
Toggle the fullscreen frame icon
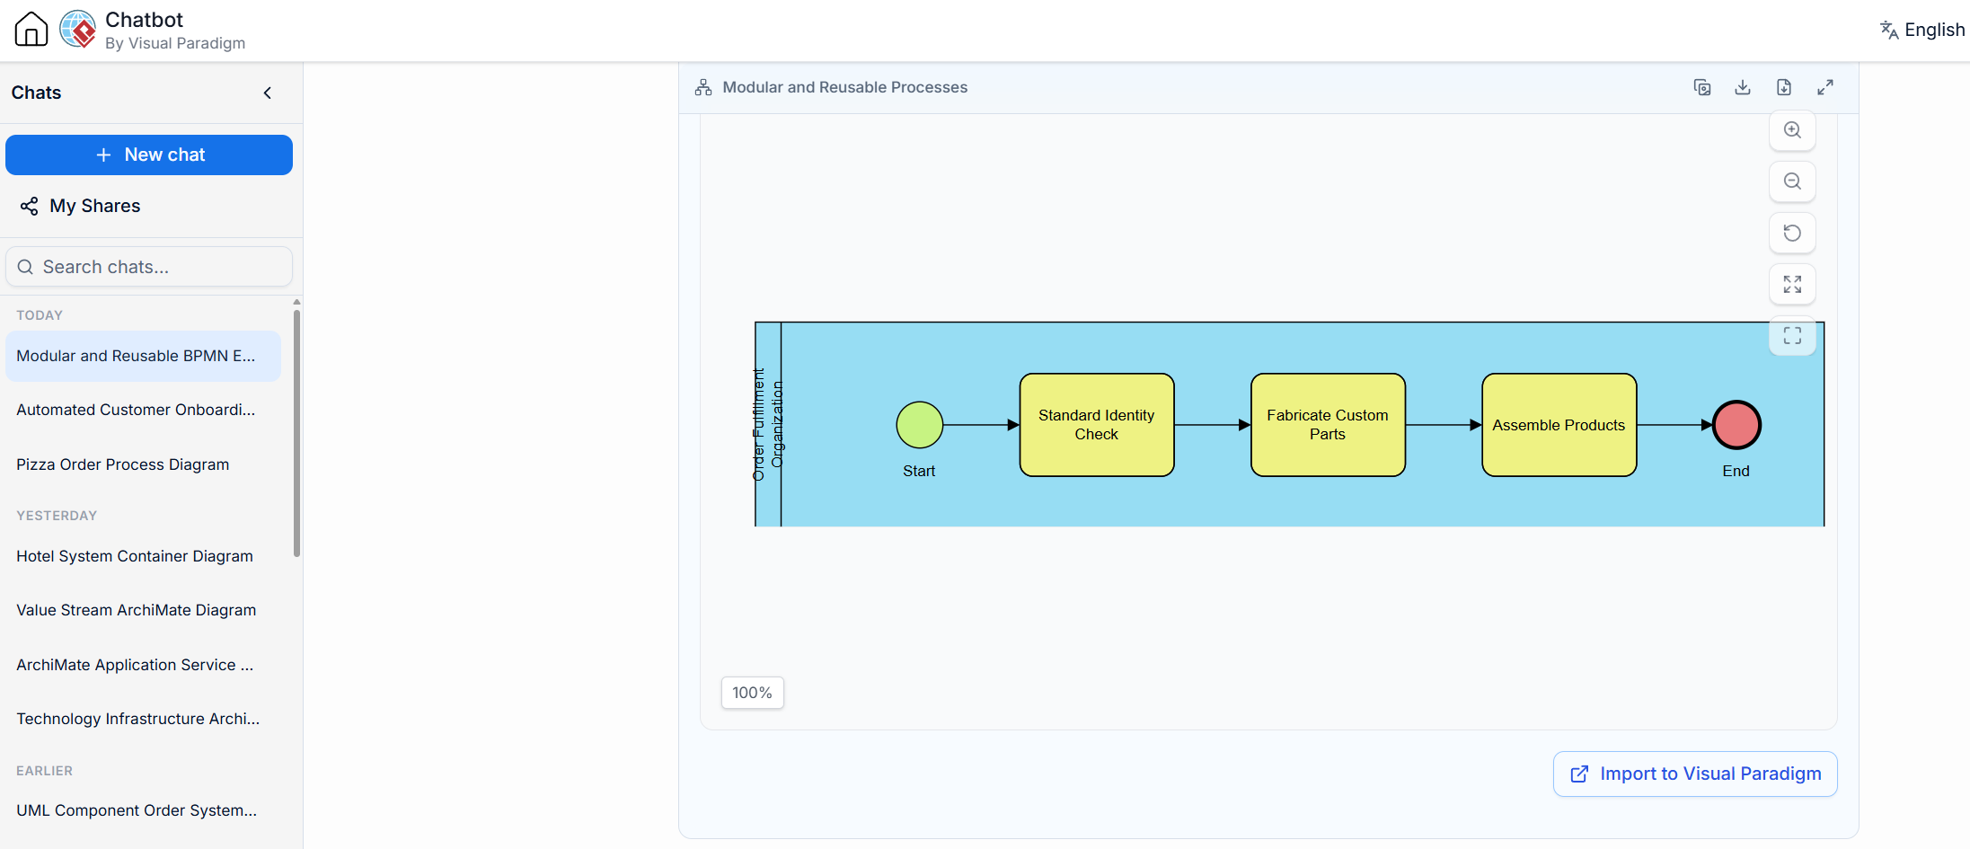[x=1792, y=336]
